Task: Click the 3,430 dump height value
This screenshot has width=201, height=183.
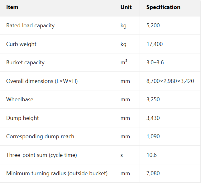Action: tap(153, 118)
